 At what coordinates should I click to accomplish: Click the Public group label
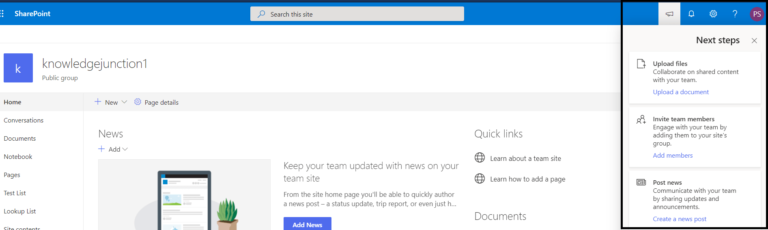[x=60, y=78]
